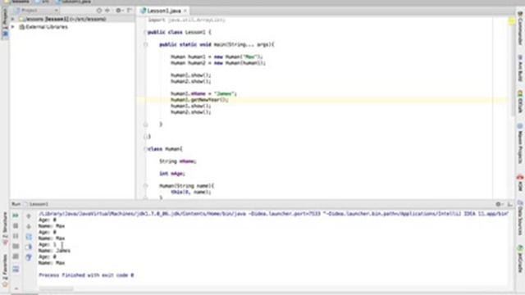Click the human1.mName = "James" code line
The width and height of the screenshot is (525, 295).
tap(203, 93)
